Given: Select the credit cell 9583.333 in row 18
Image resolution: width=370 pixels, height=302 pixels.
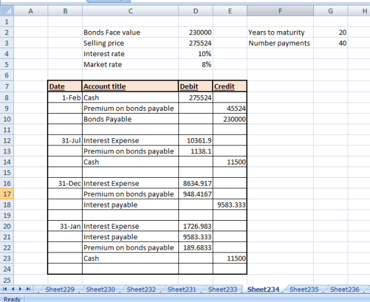Looking at the screenshot, I should 230,205.
